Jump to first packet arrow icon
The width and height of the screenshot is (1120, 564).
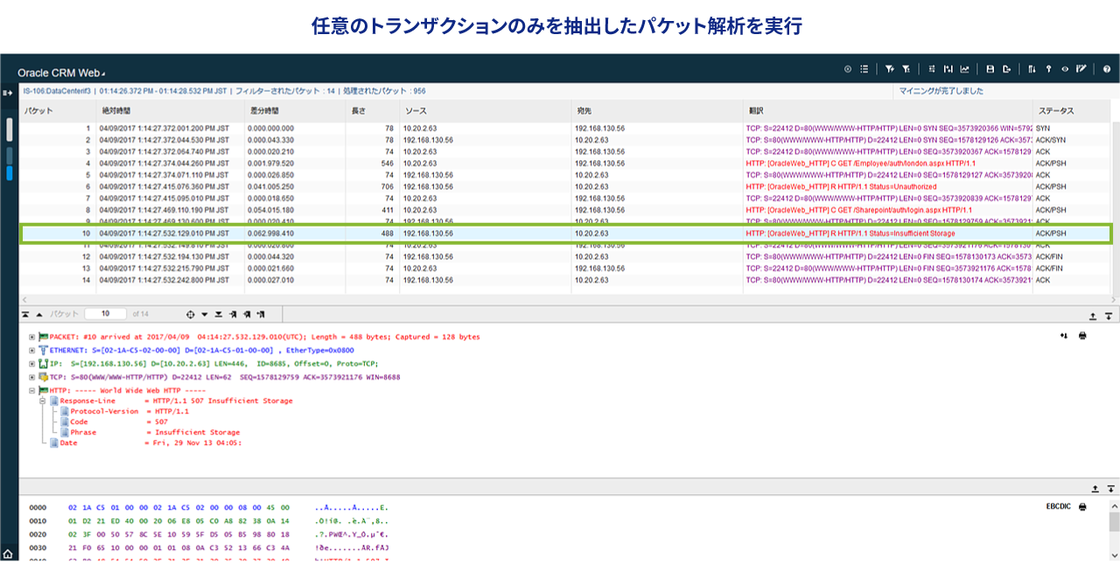[25, 314]
